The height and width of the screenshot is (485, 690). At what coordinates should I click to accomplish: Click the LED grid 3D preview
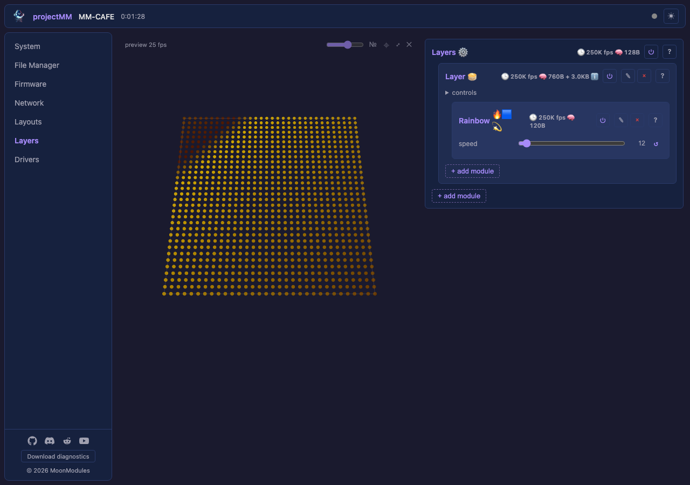click(x=269, y=206)
